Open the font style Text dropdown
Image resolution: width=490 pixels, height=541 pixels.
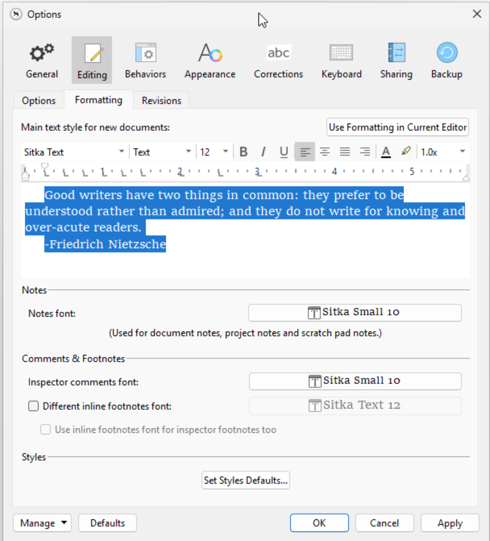pos(162,152)
